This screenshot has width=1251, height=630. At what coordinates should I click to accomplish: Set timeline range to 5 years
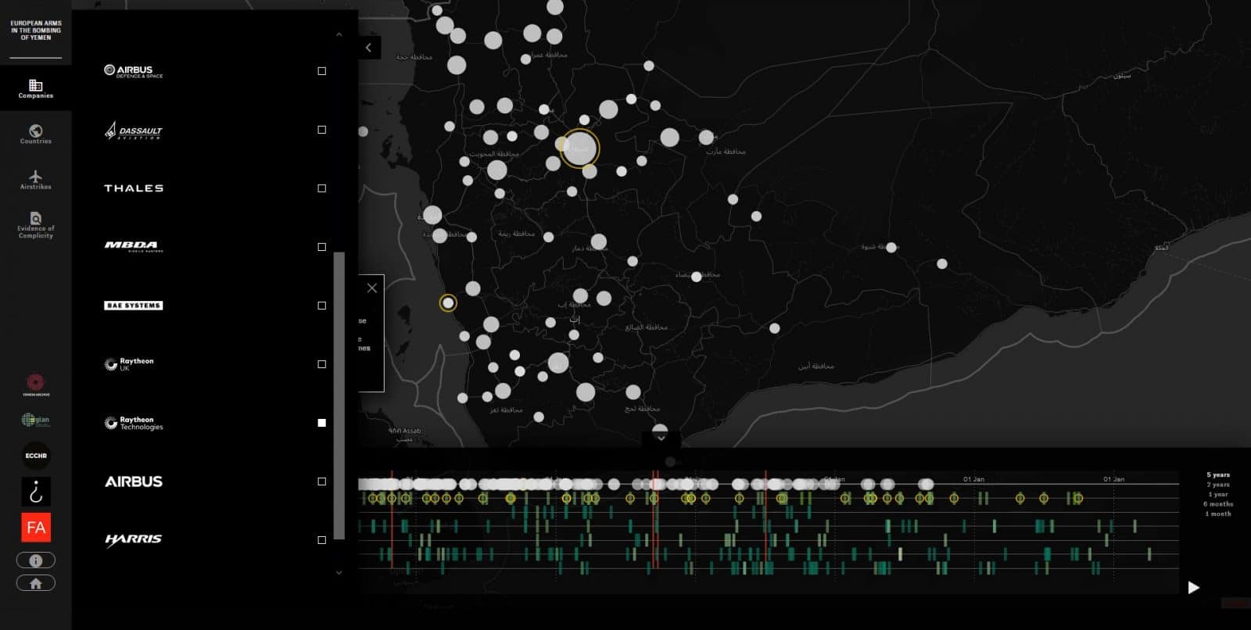pyautogui.click(x=1217, y=475)
